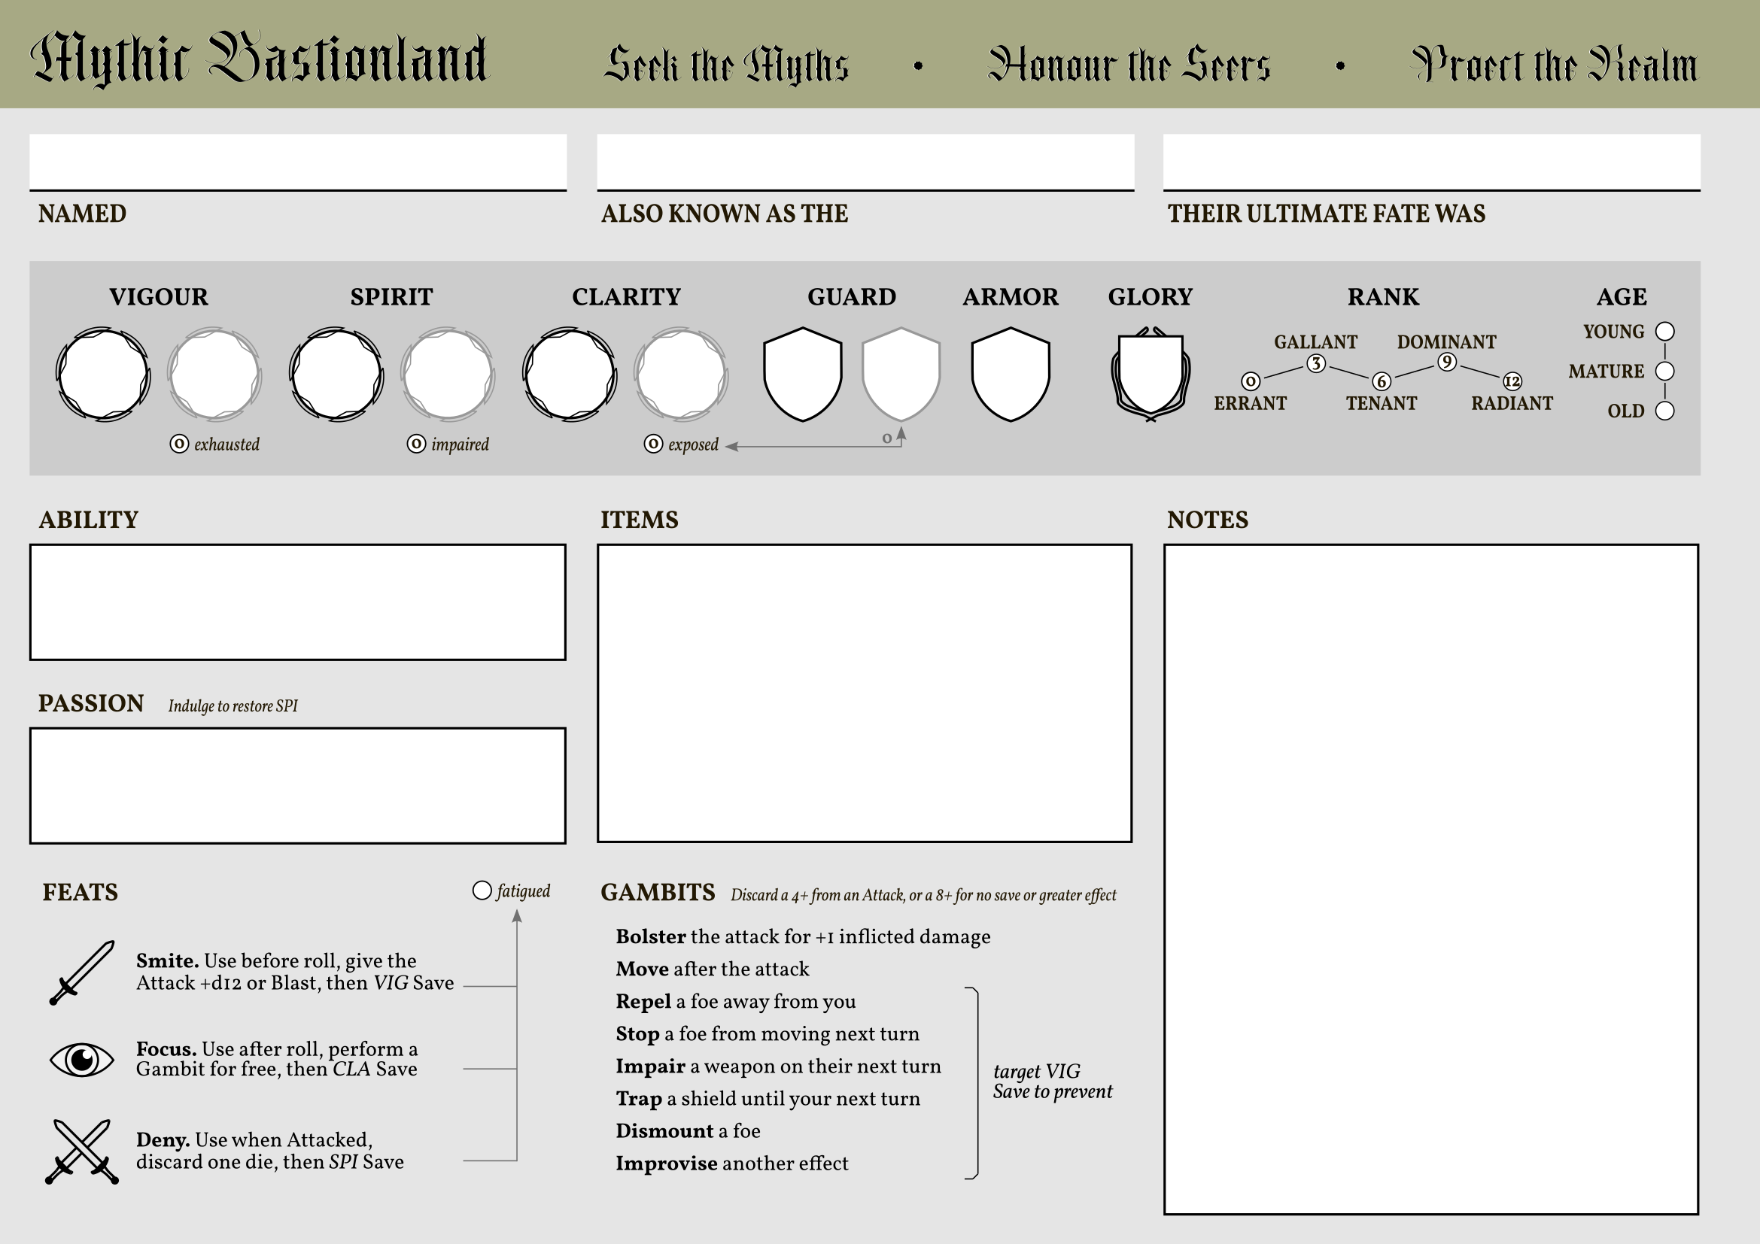The width and height of the screenshot is (1760, 1244).
Task: Click the Tenant node on the rank track
Action: tap(1381, 380)
